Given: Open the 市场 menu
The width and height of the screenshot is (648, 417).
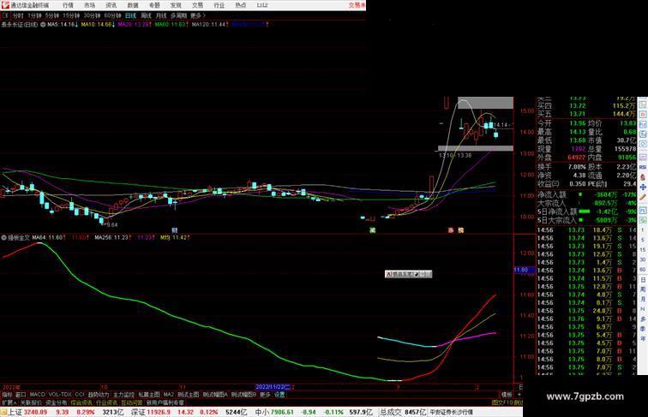Looking at the screenshot, I should pyautogui.click(x=89, y=5).
